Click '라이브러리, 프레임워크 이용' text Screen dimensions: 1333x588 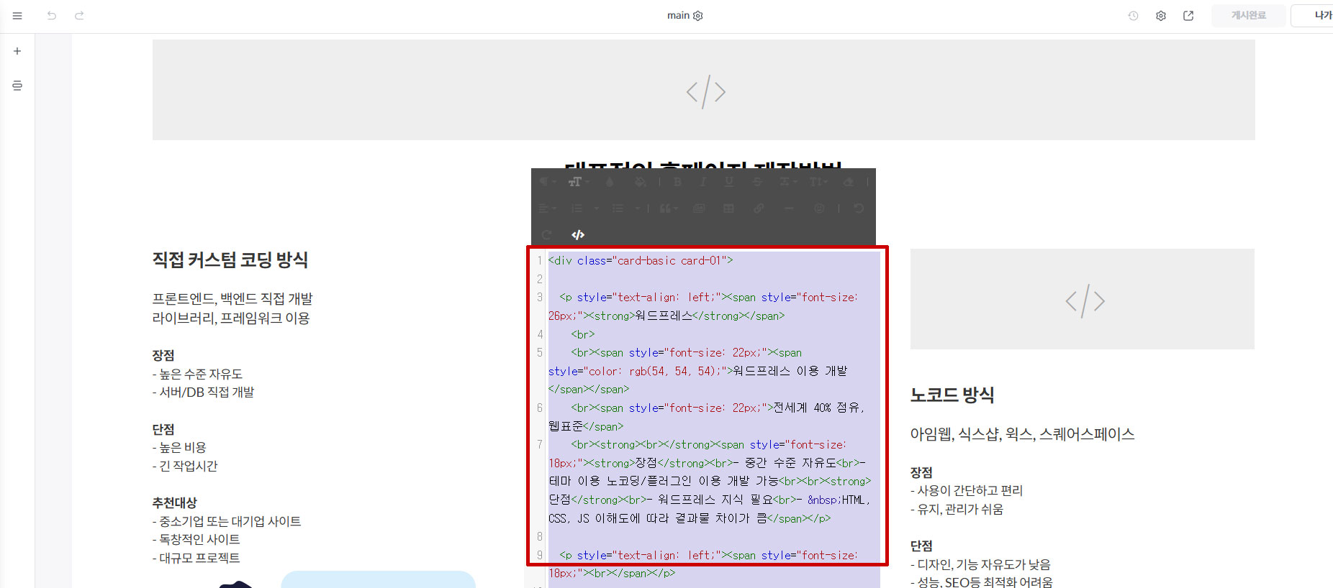[x=231, y=318]
